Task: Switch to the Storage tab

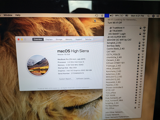Action: coord(59,39)
